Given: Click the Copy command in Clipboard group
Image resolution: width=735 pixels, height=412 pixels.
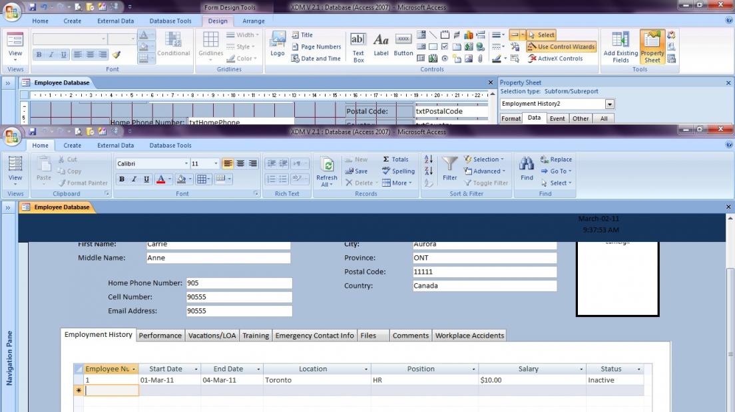Looking at the screenshot, I should tap(69, 171).
